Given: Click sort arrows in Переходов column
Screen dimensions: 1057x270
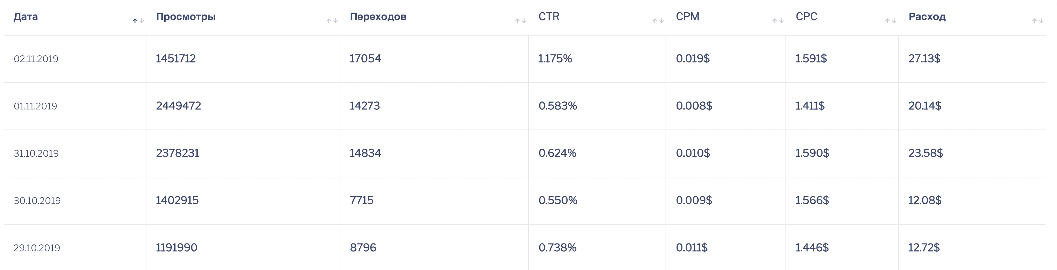Looking at the screenshot, I should [521, 21].
